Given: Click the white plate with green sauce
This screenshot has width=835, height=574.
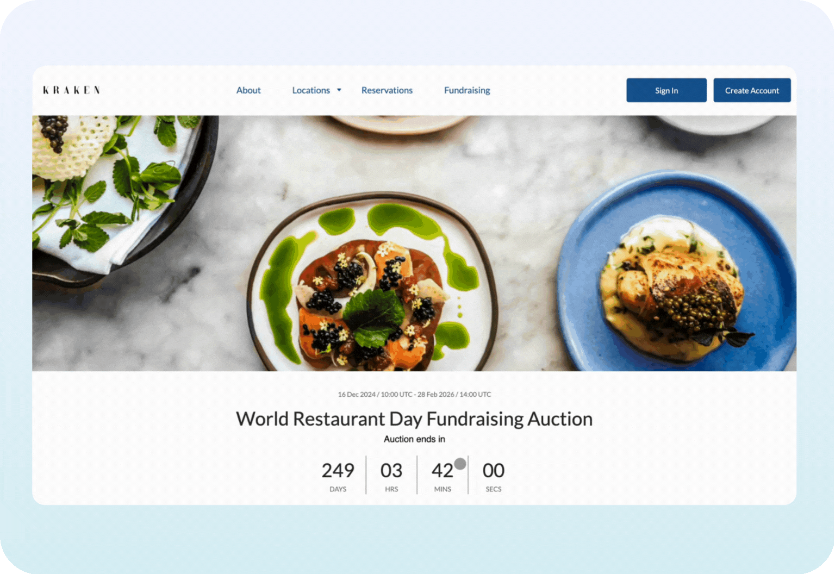Looking at the screenshot, I should pyautogui.click(x=372, y=283).
